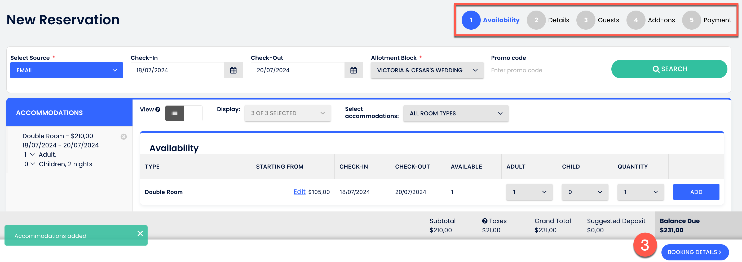
Task: Expand the Select Source EMAIL dropdown
Action: (67, 70)
